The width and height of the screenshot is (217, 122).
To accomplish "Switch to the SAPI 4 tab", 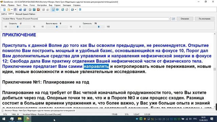I will (4, 14).
